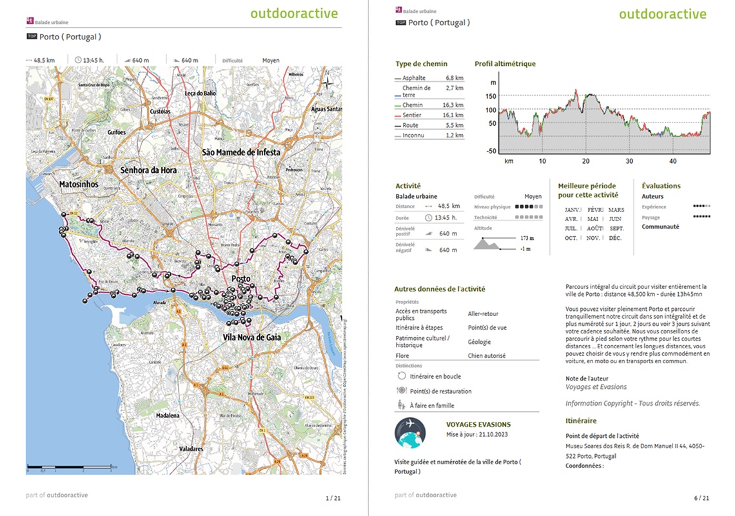Screen dimensions: 735x516
Task: Click the pink hiker icon on the right page
Action: tap(398, 10)
